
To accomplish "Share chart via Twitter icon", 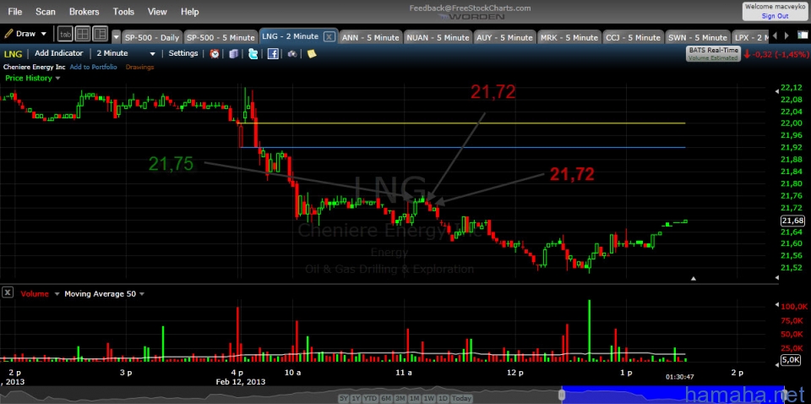I will tap(253, 54).
